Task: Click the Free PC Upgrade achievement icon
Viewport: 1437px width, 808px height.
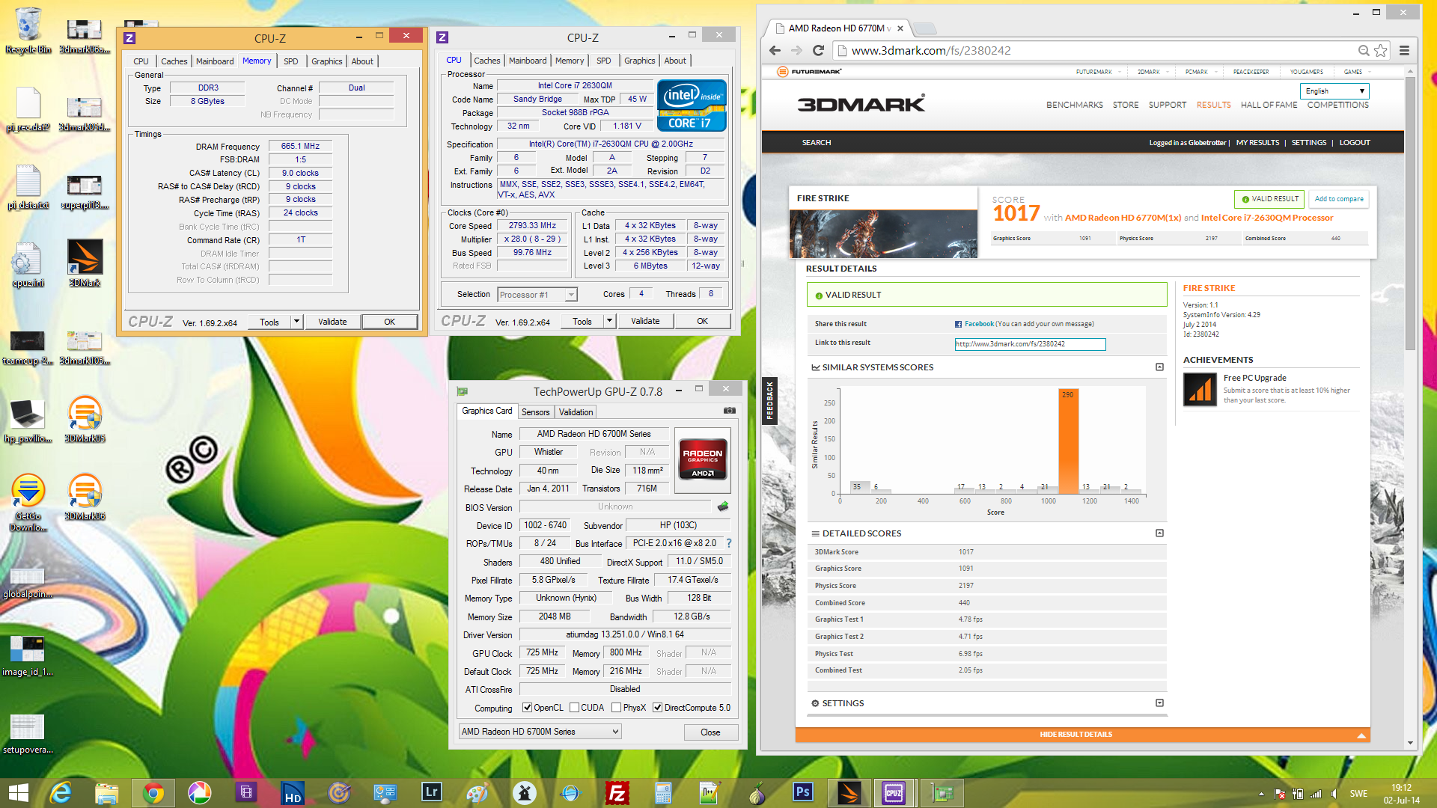Action: coord(1200,389)
